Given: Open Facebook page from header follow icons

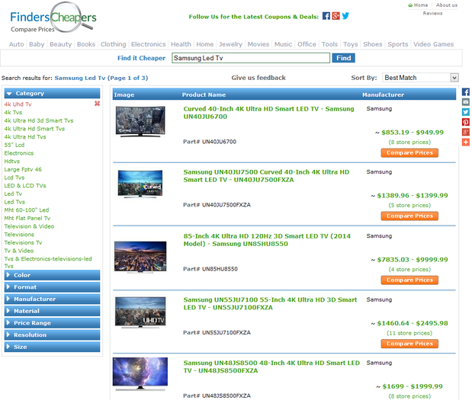Looking at the screenshot, I should pos(326,16).
